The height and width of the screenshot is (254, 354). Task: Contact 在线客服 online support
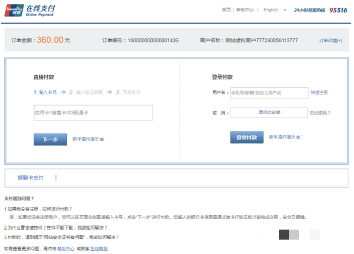click(x=99, y=249)
